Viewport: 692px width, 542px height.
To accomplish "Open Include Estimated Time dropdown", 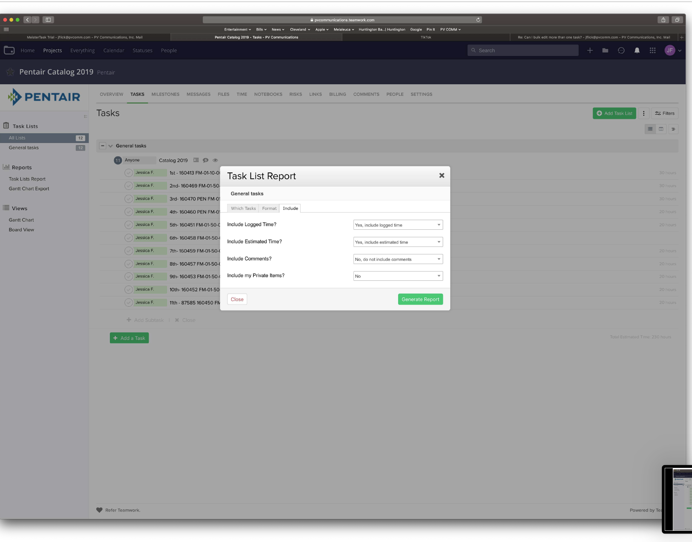I will click(x=398, y=242).
